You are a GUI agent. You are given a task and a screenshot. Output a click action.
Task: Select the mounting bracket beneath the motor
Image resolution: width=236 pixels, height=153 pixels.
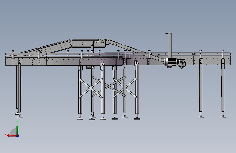click(x=170, y=67)
